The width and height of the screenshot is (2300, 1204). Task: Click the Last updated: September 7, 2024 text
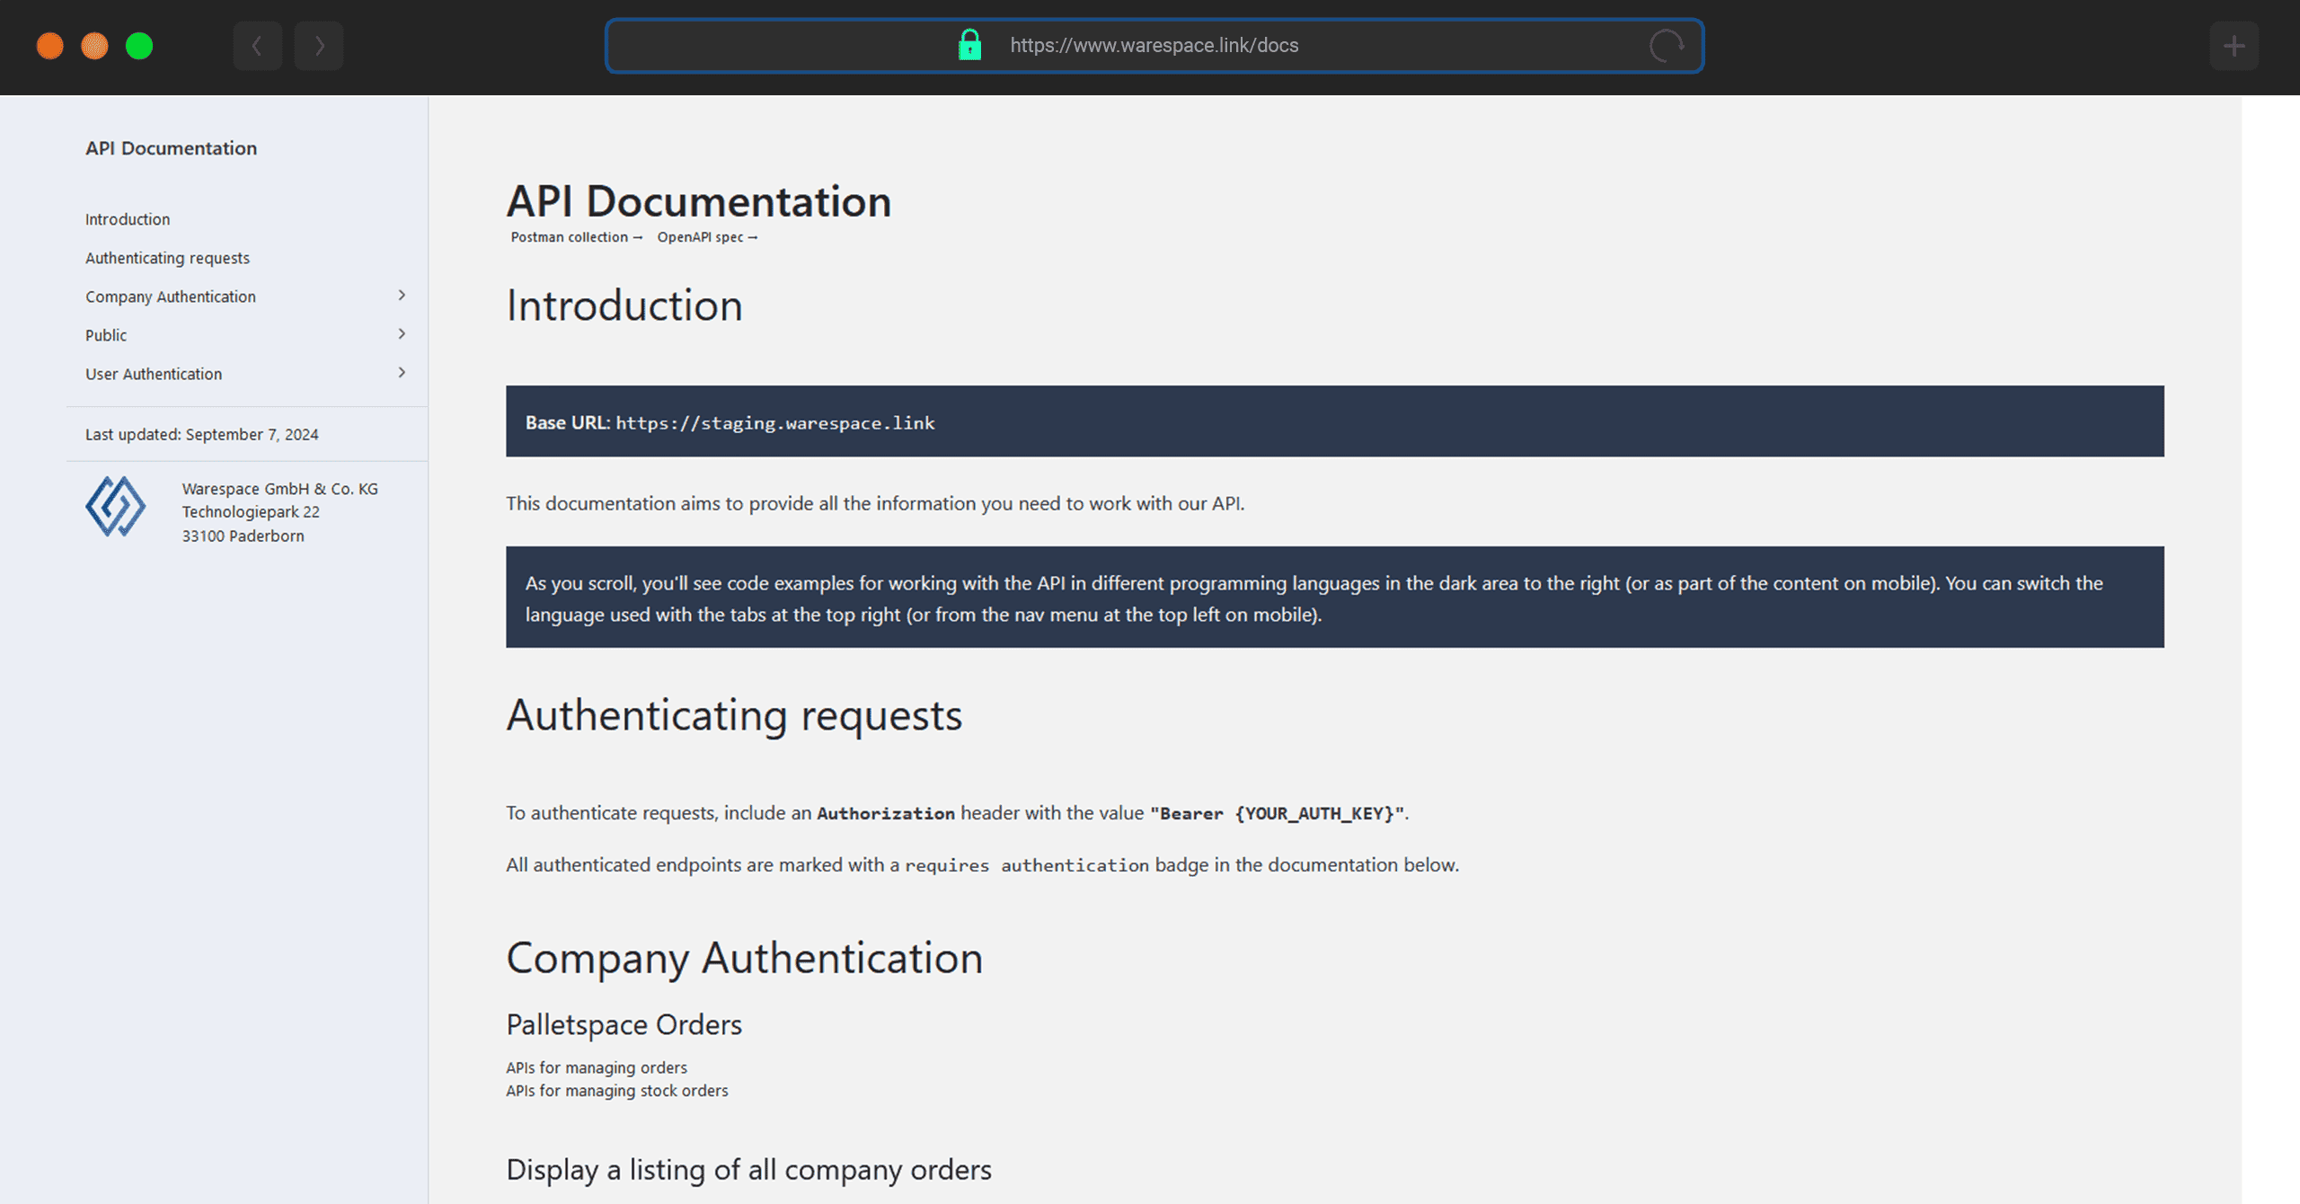[202, 435]
